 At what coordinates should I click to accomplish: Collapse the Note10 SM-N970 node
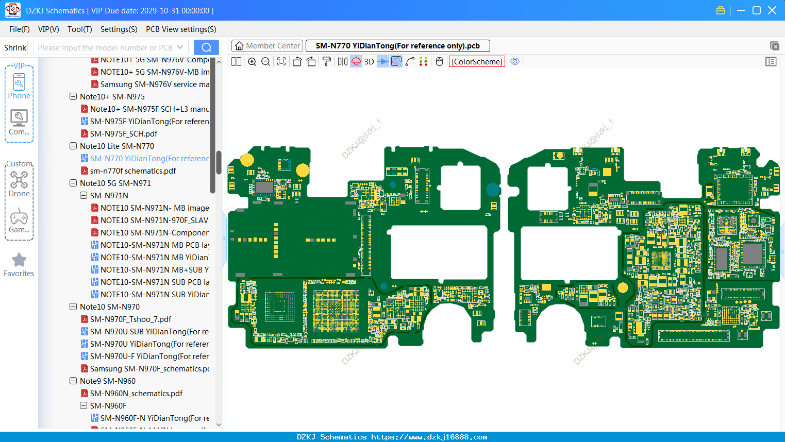pos(73,307)
